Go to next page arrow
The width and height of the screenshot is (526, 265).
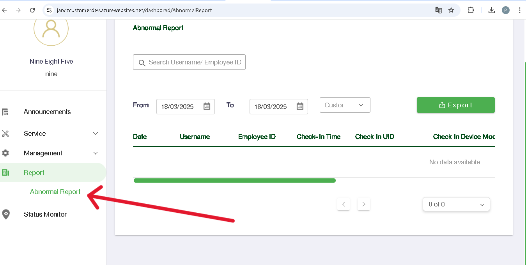[x=363, y=204]
